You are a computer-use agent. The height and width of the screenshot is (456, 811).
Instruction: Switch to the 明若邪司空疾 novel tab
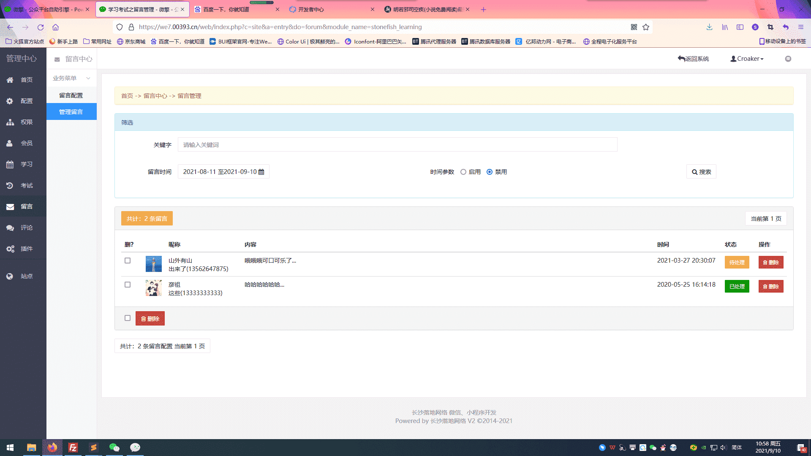(x=427, y=9)
